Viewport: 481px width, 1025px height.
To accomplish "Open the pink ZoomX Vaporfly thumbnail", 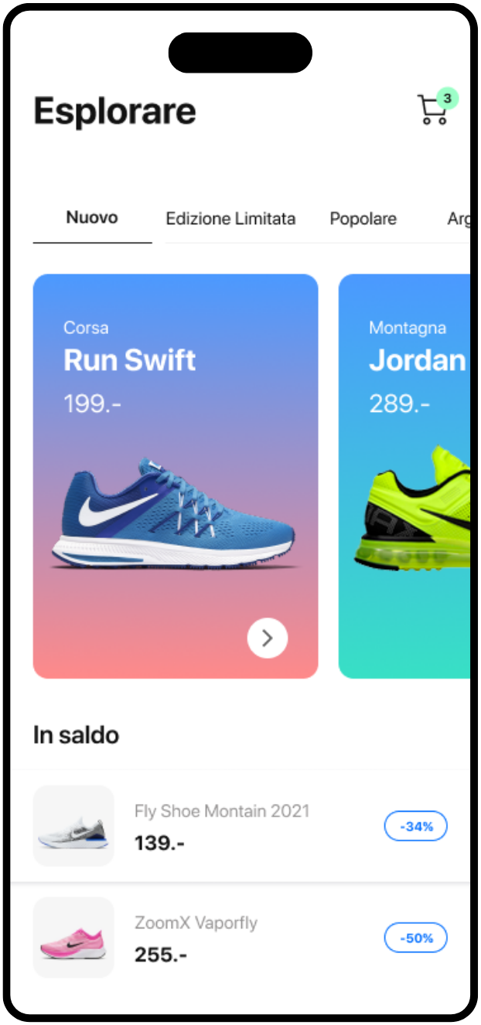I will coord(73,937).
